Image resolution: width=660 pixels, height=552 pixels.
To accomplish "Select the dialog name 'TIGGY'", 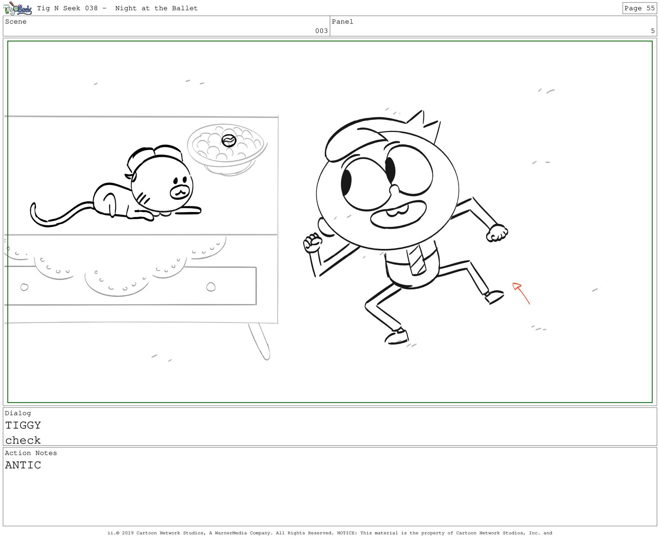I will point(23,426).
